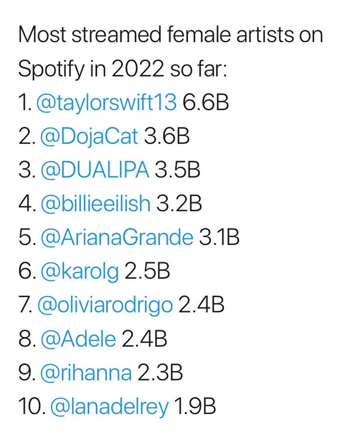This screenshot has height=441, width=359.
Task: Go to the @karolg profile mention
Action: 79,271
